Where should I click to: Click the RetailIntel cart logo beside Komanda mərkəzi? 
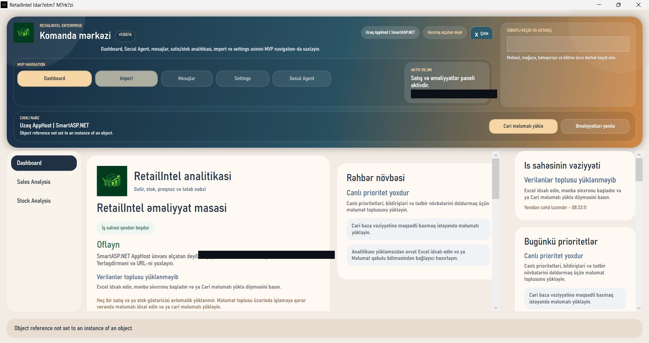coord(24,32)
